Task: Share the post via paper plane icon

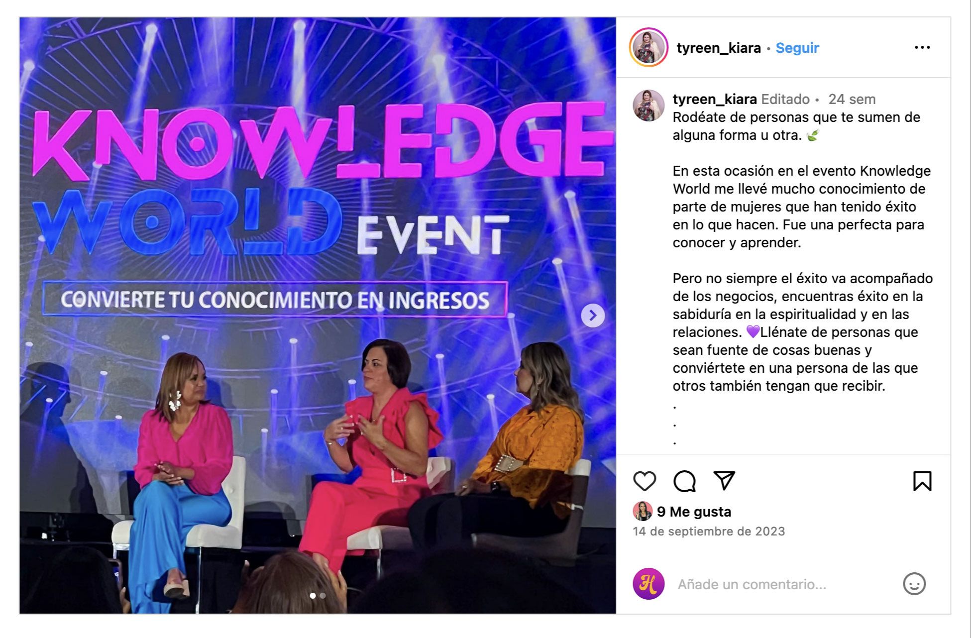Action: [724, 480]
